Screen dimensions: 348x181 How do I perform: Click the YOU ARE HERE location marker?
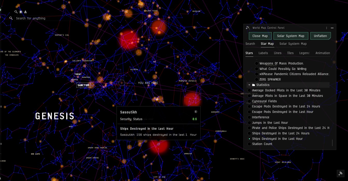point(122,83)
